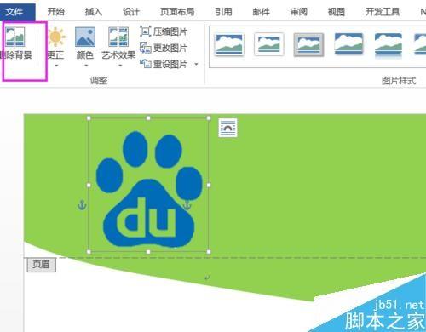
Task: Switch to the References (引用) tab
Action: [x=223, y=12]
